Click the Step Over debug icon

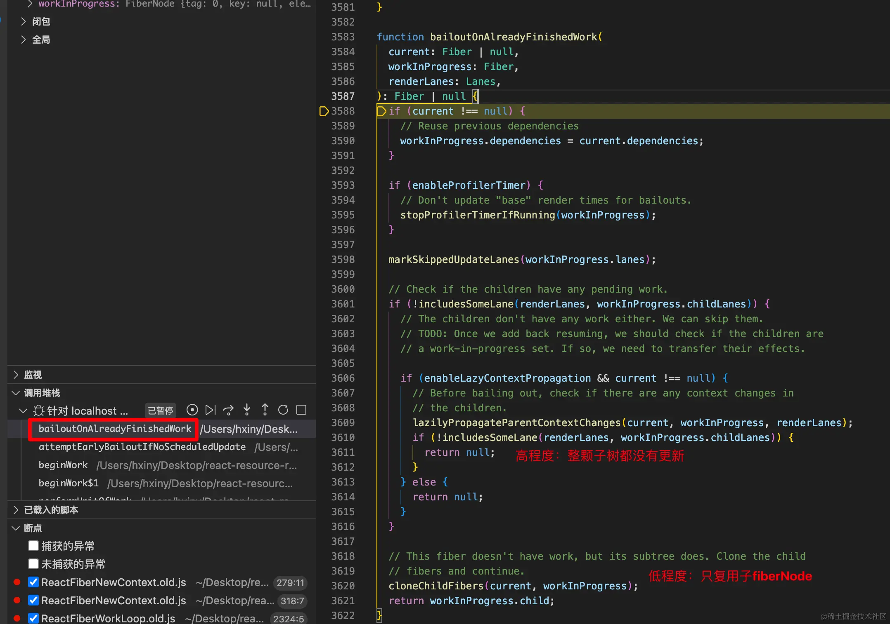click(228, 410)
